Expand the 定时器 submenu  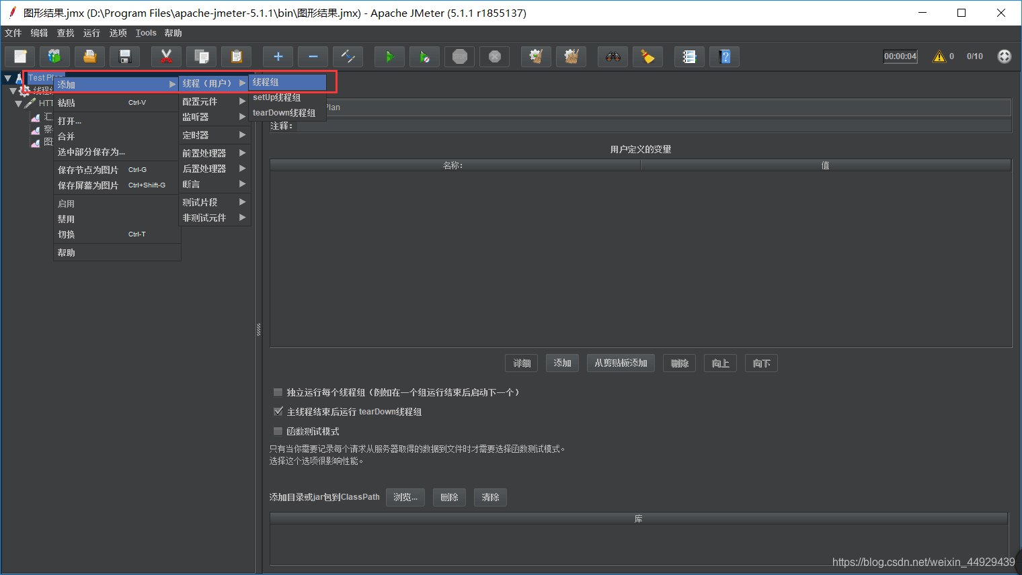click(x=214, y=135)
